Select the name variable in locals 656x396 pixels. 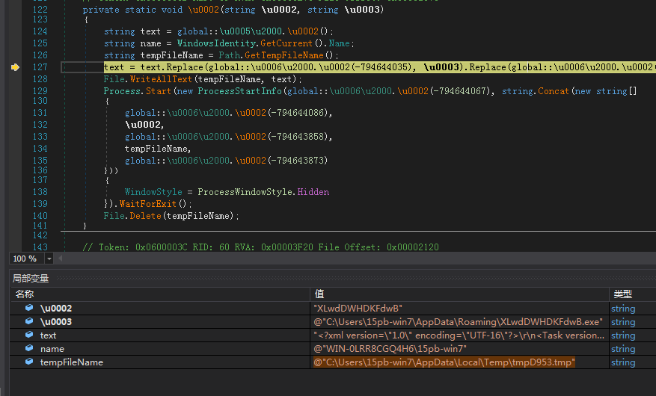pos(52,348)
